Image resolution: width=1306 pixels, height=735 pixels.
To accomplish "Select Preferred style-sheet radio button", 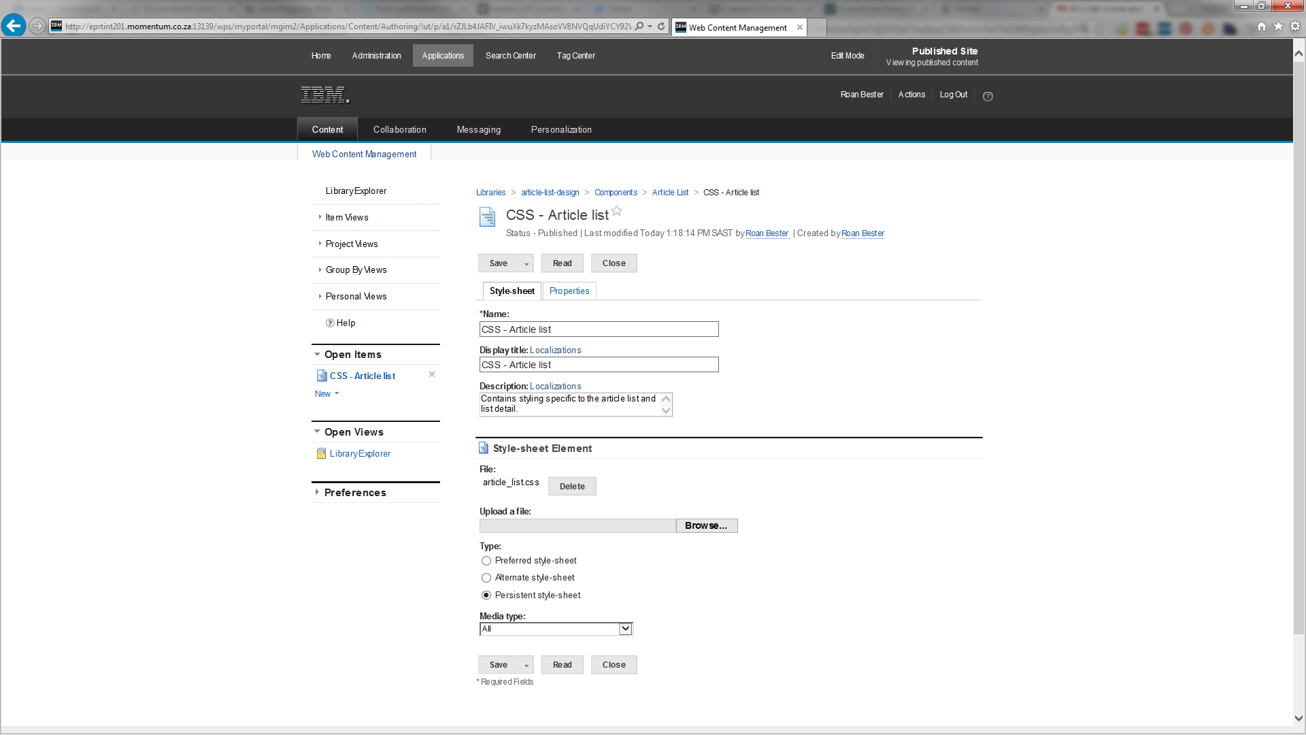I will click(x=486, y=561).
